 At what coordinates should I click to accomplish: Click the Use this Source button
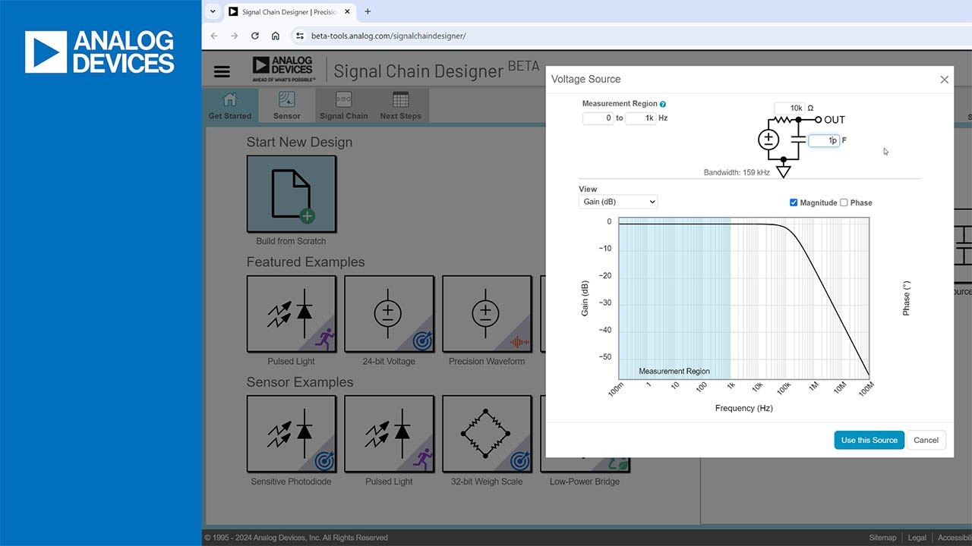[x=869, y=441]
